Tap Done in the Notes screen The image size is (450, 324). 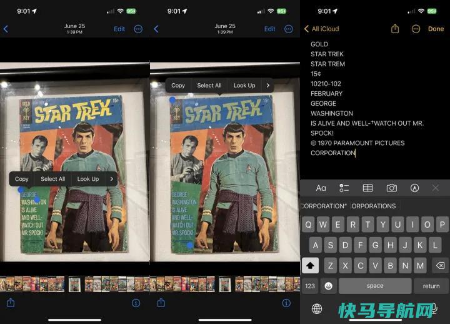tap(436, 29)
